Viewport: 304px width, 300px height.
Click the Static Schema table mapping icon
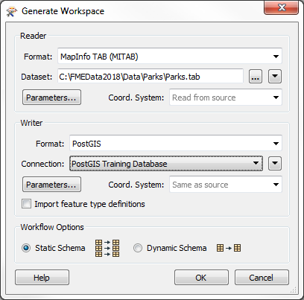click(107, 248)
